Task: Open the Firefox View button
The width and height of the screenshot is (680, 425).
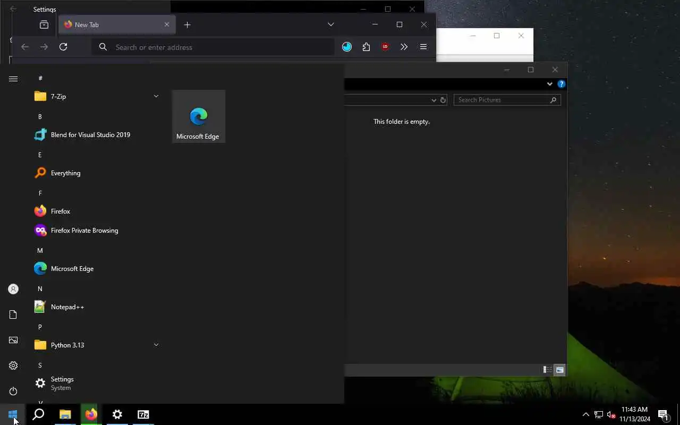Action: (x=44, y=24)
